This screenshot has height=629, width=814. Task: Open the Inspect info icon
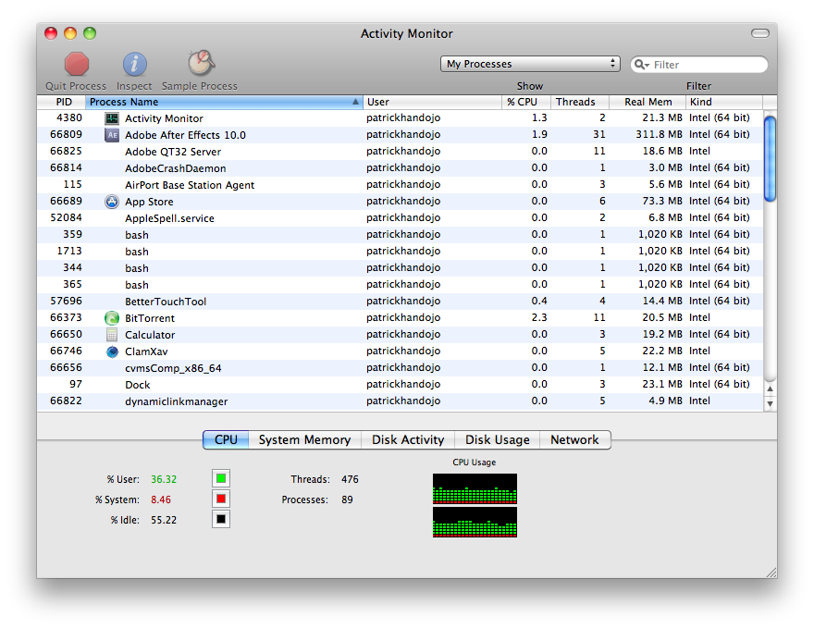[134, 65]
